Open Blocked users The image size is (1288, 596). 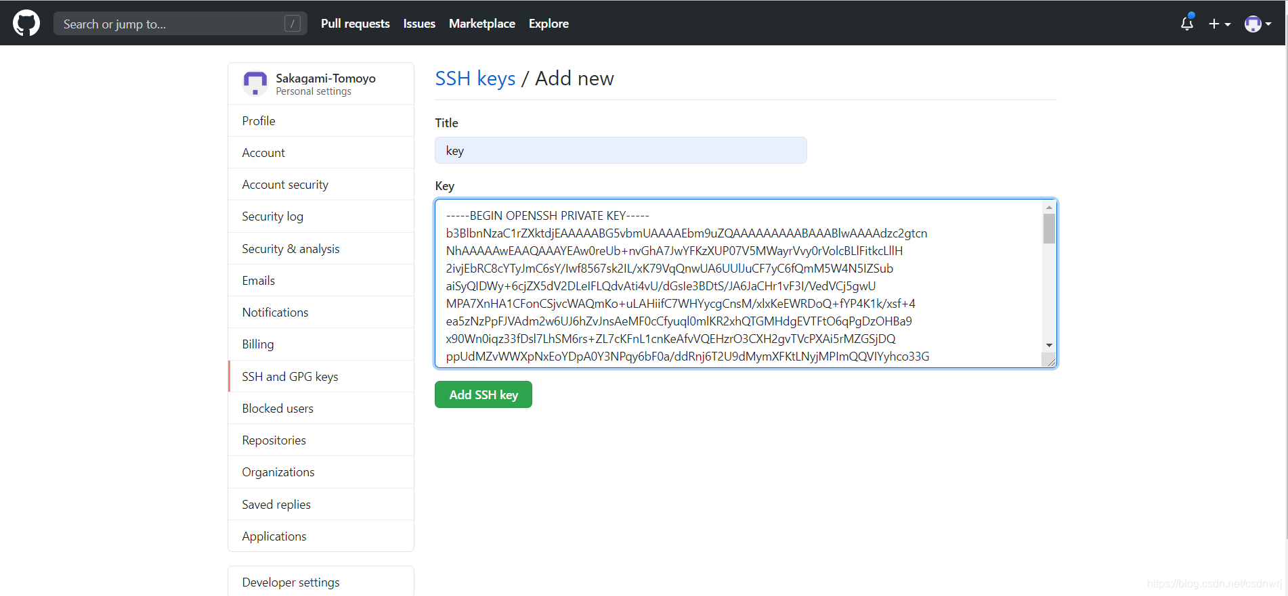[321, 409]
